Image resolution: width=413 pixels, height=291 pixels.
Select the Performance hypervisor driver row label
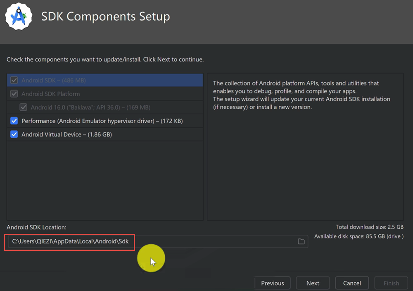[102, 121]
